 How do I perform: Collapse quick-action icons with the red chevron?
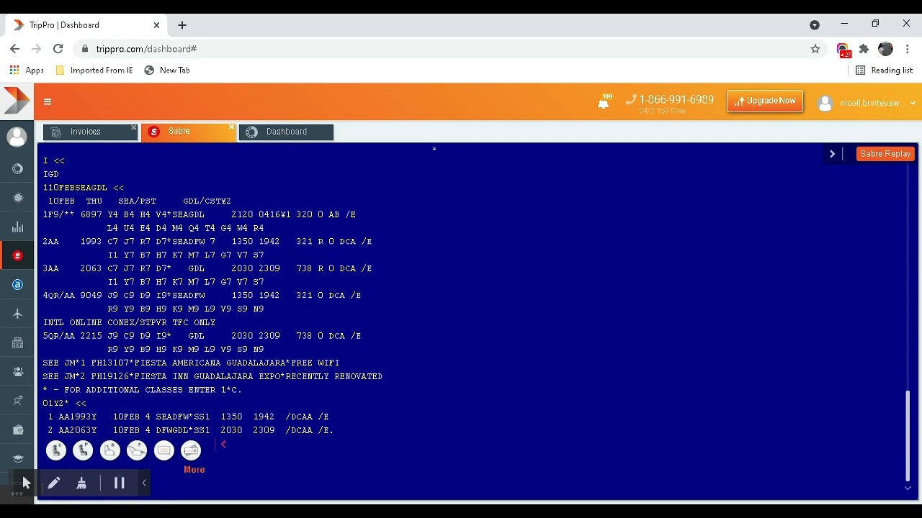(223, 445)
